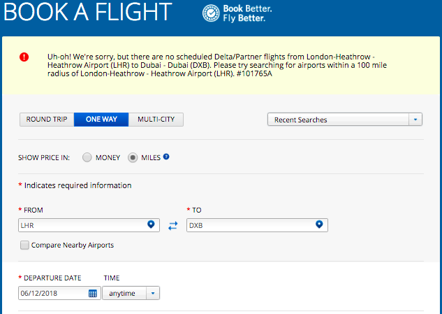The height and width of the screenshot is (314, 442).
Task: Click the location pin in the FROM field
Action: [151, 224]
